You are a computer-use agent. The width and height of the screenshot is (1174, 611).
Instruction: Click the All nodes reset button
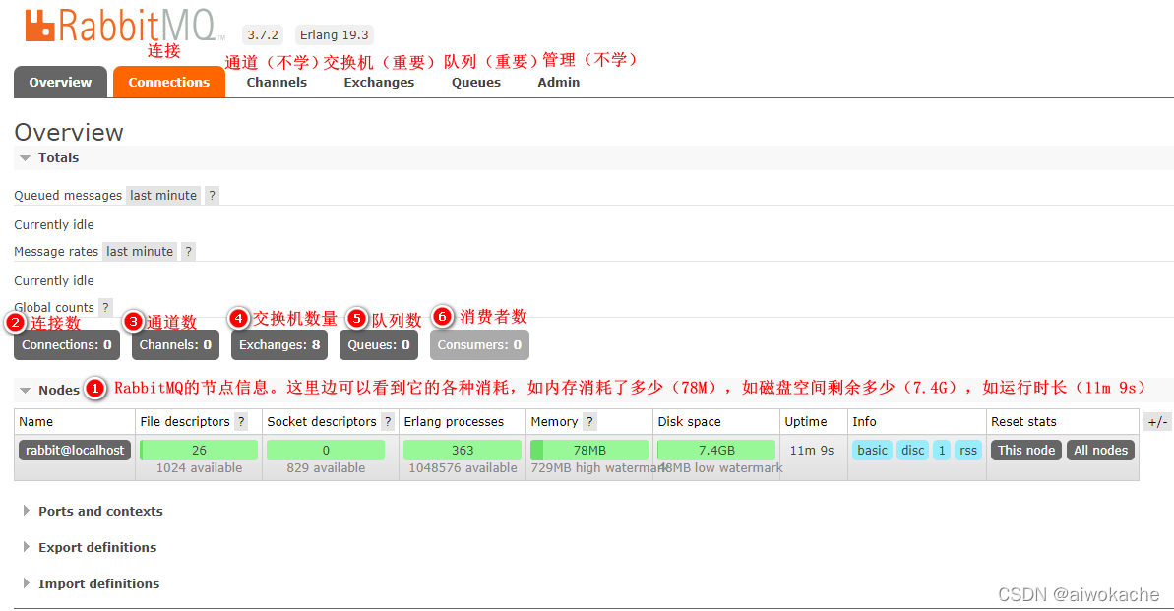click(x=1100, y=450)
